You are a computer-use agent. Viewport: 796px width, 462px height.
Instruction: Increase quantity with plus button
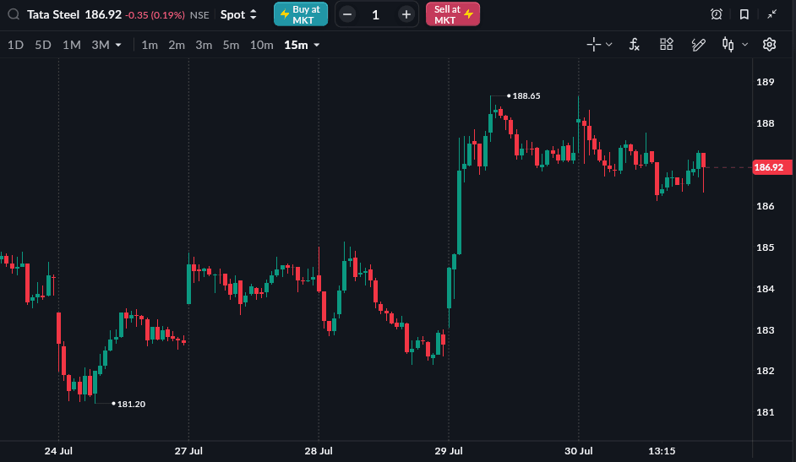click(x=406, y=14)
